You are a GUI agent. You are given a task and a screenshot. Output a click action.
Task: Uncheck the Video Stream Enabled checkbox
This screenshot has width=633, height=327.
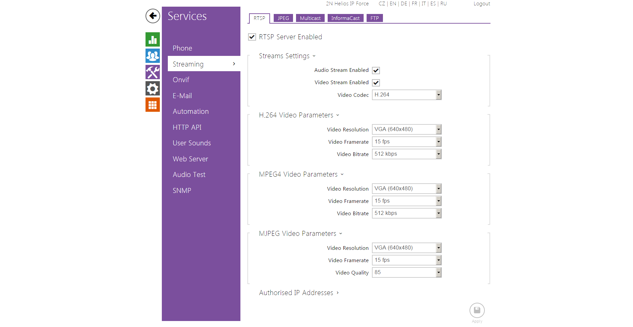(376, 83)
